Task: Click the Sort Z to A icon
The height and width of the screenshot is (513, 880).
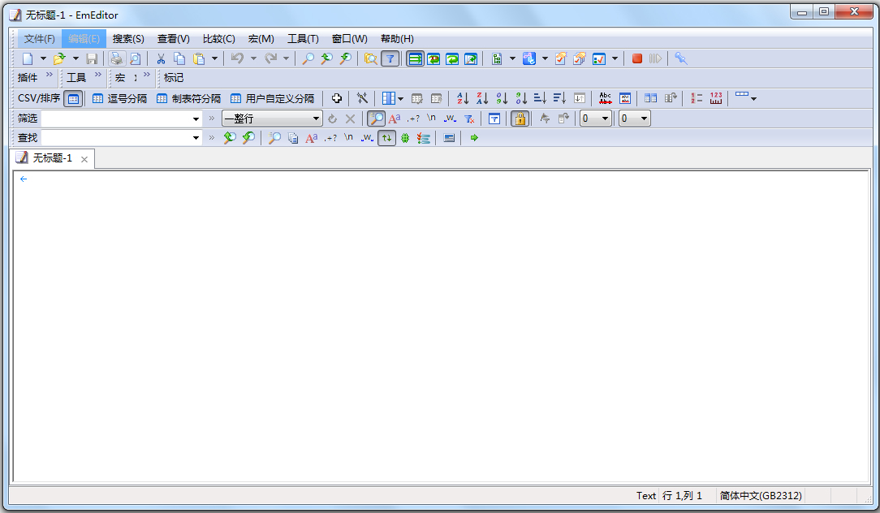Action: [482, 98]
